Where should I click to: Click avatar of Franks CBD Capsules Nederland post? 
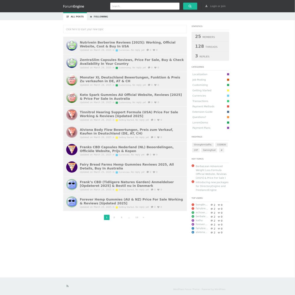pyautogui.click(x=72, y=150)
